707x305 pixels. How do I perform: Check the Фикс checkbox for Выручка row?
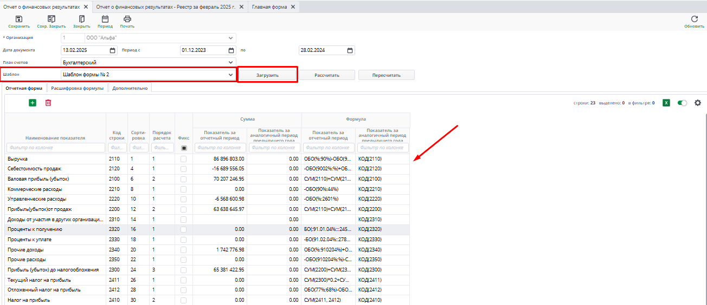tap(184, 159)
